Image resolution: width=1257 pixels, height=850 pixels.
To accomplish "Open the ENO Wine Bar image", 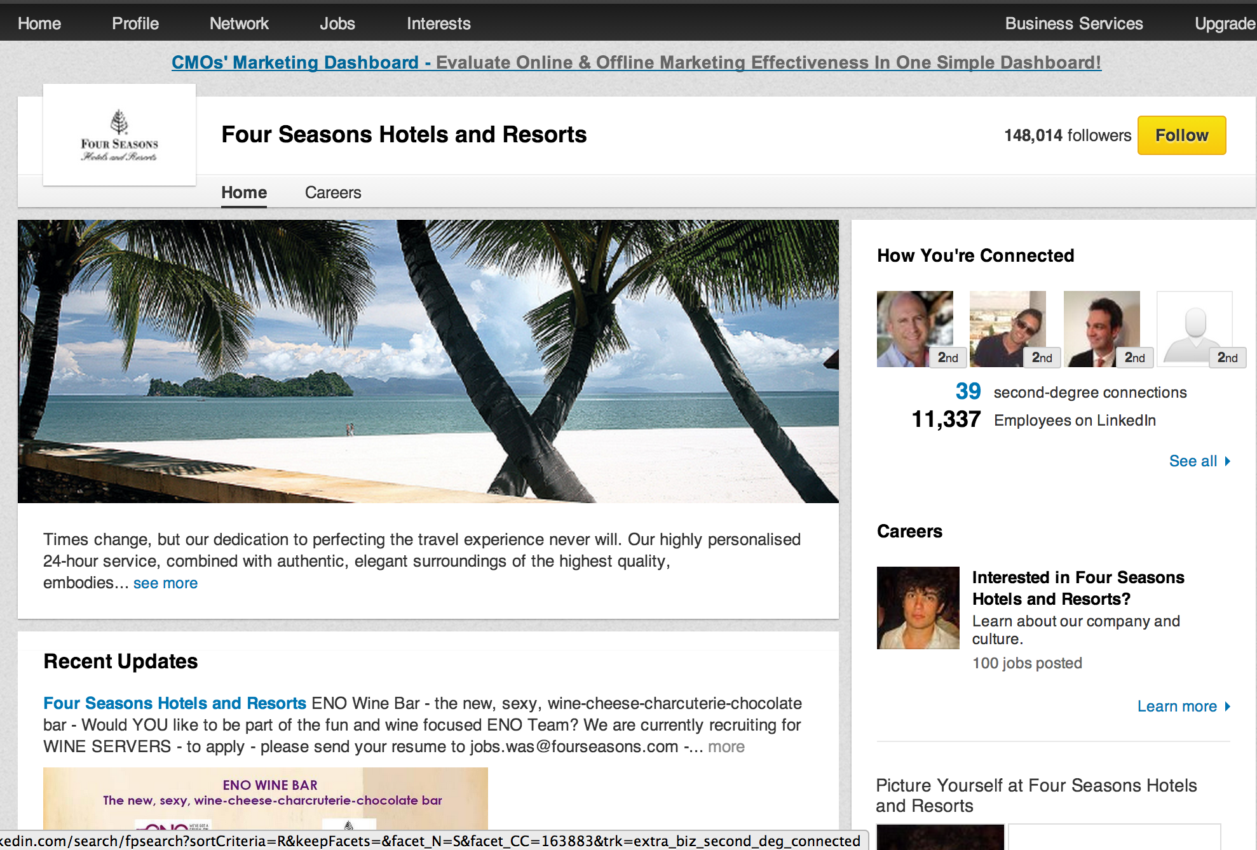I will (x=266, y=798).
